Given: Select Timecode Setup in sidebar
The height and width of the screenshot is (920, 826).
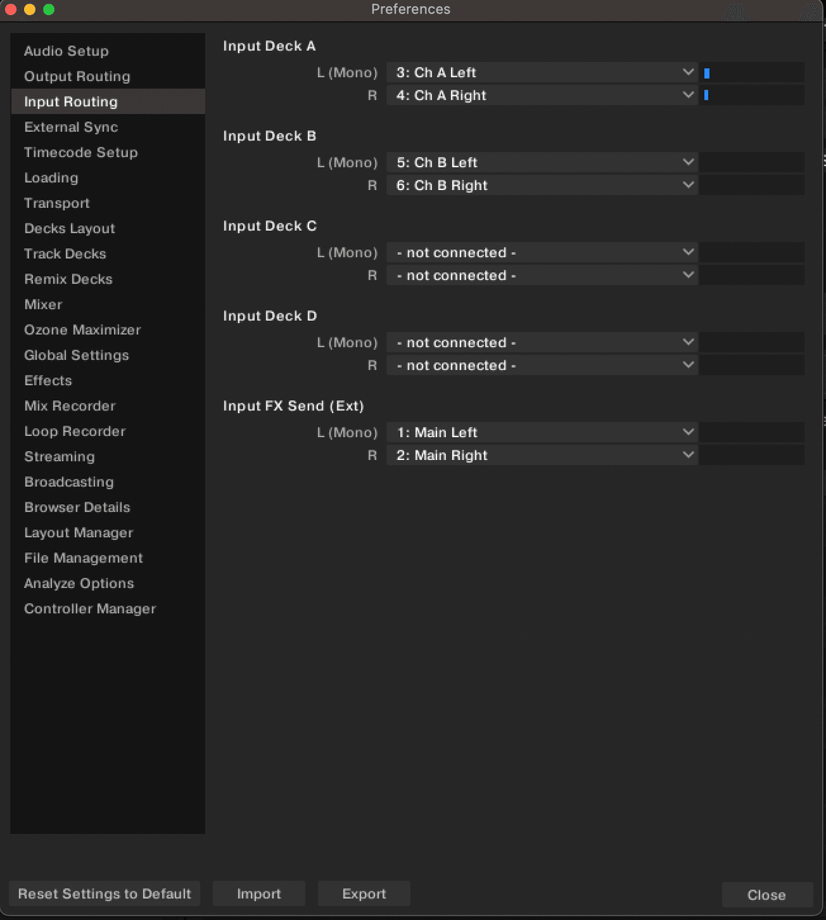Looking at the screenshot, I should [x=81, y=152].
